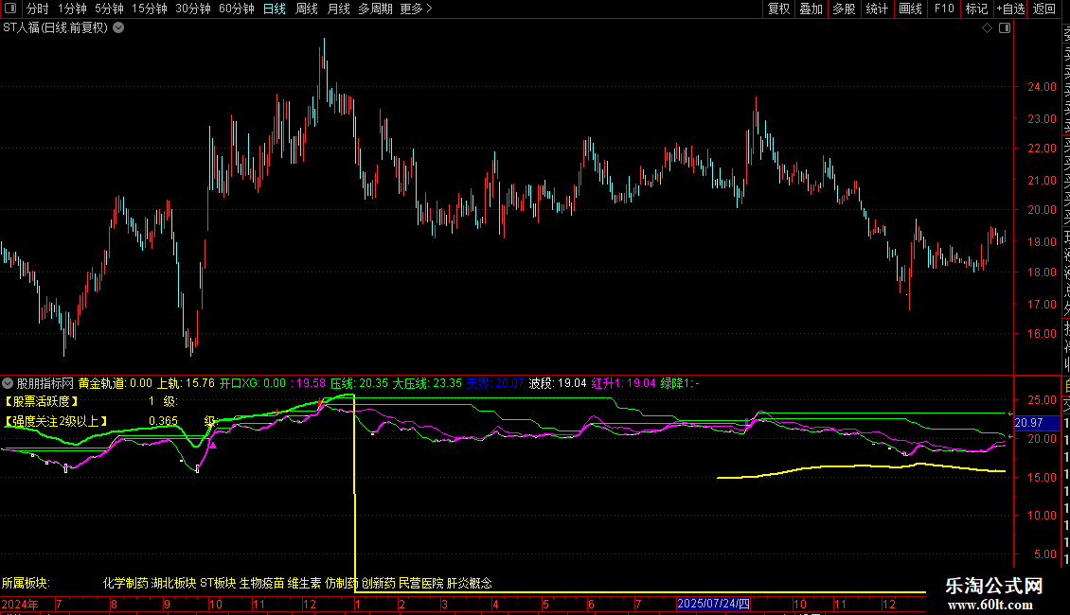This screenshot has height=615, width=1070.
Task: Select the 日线 daily chart tab
Action: (x=275, y=9)
